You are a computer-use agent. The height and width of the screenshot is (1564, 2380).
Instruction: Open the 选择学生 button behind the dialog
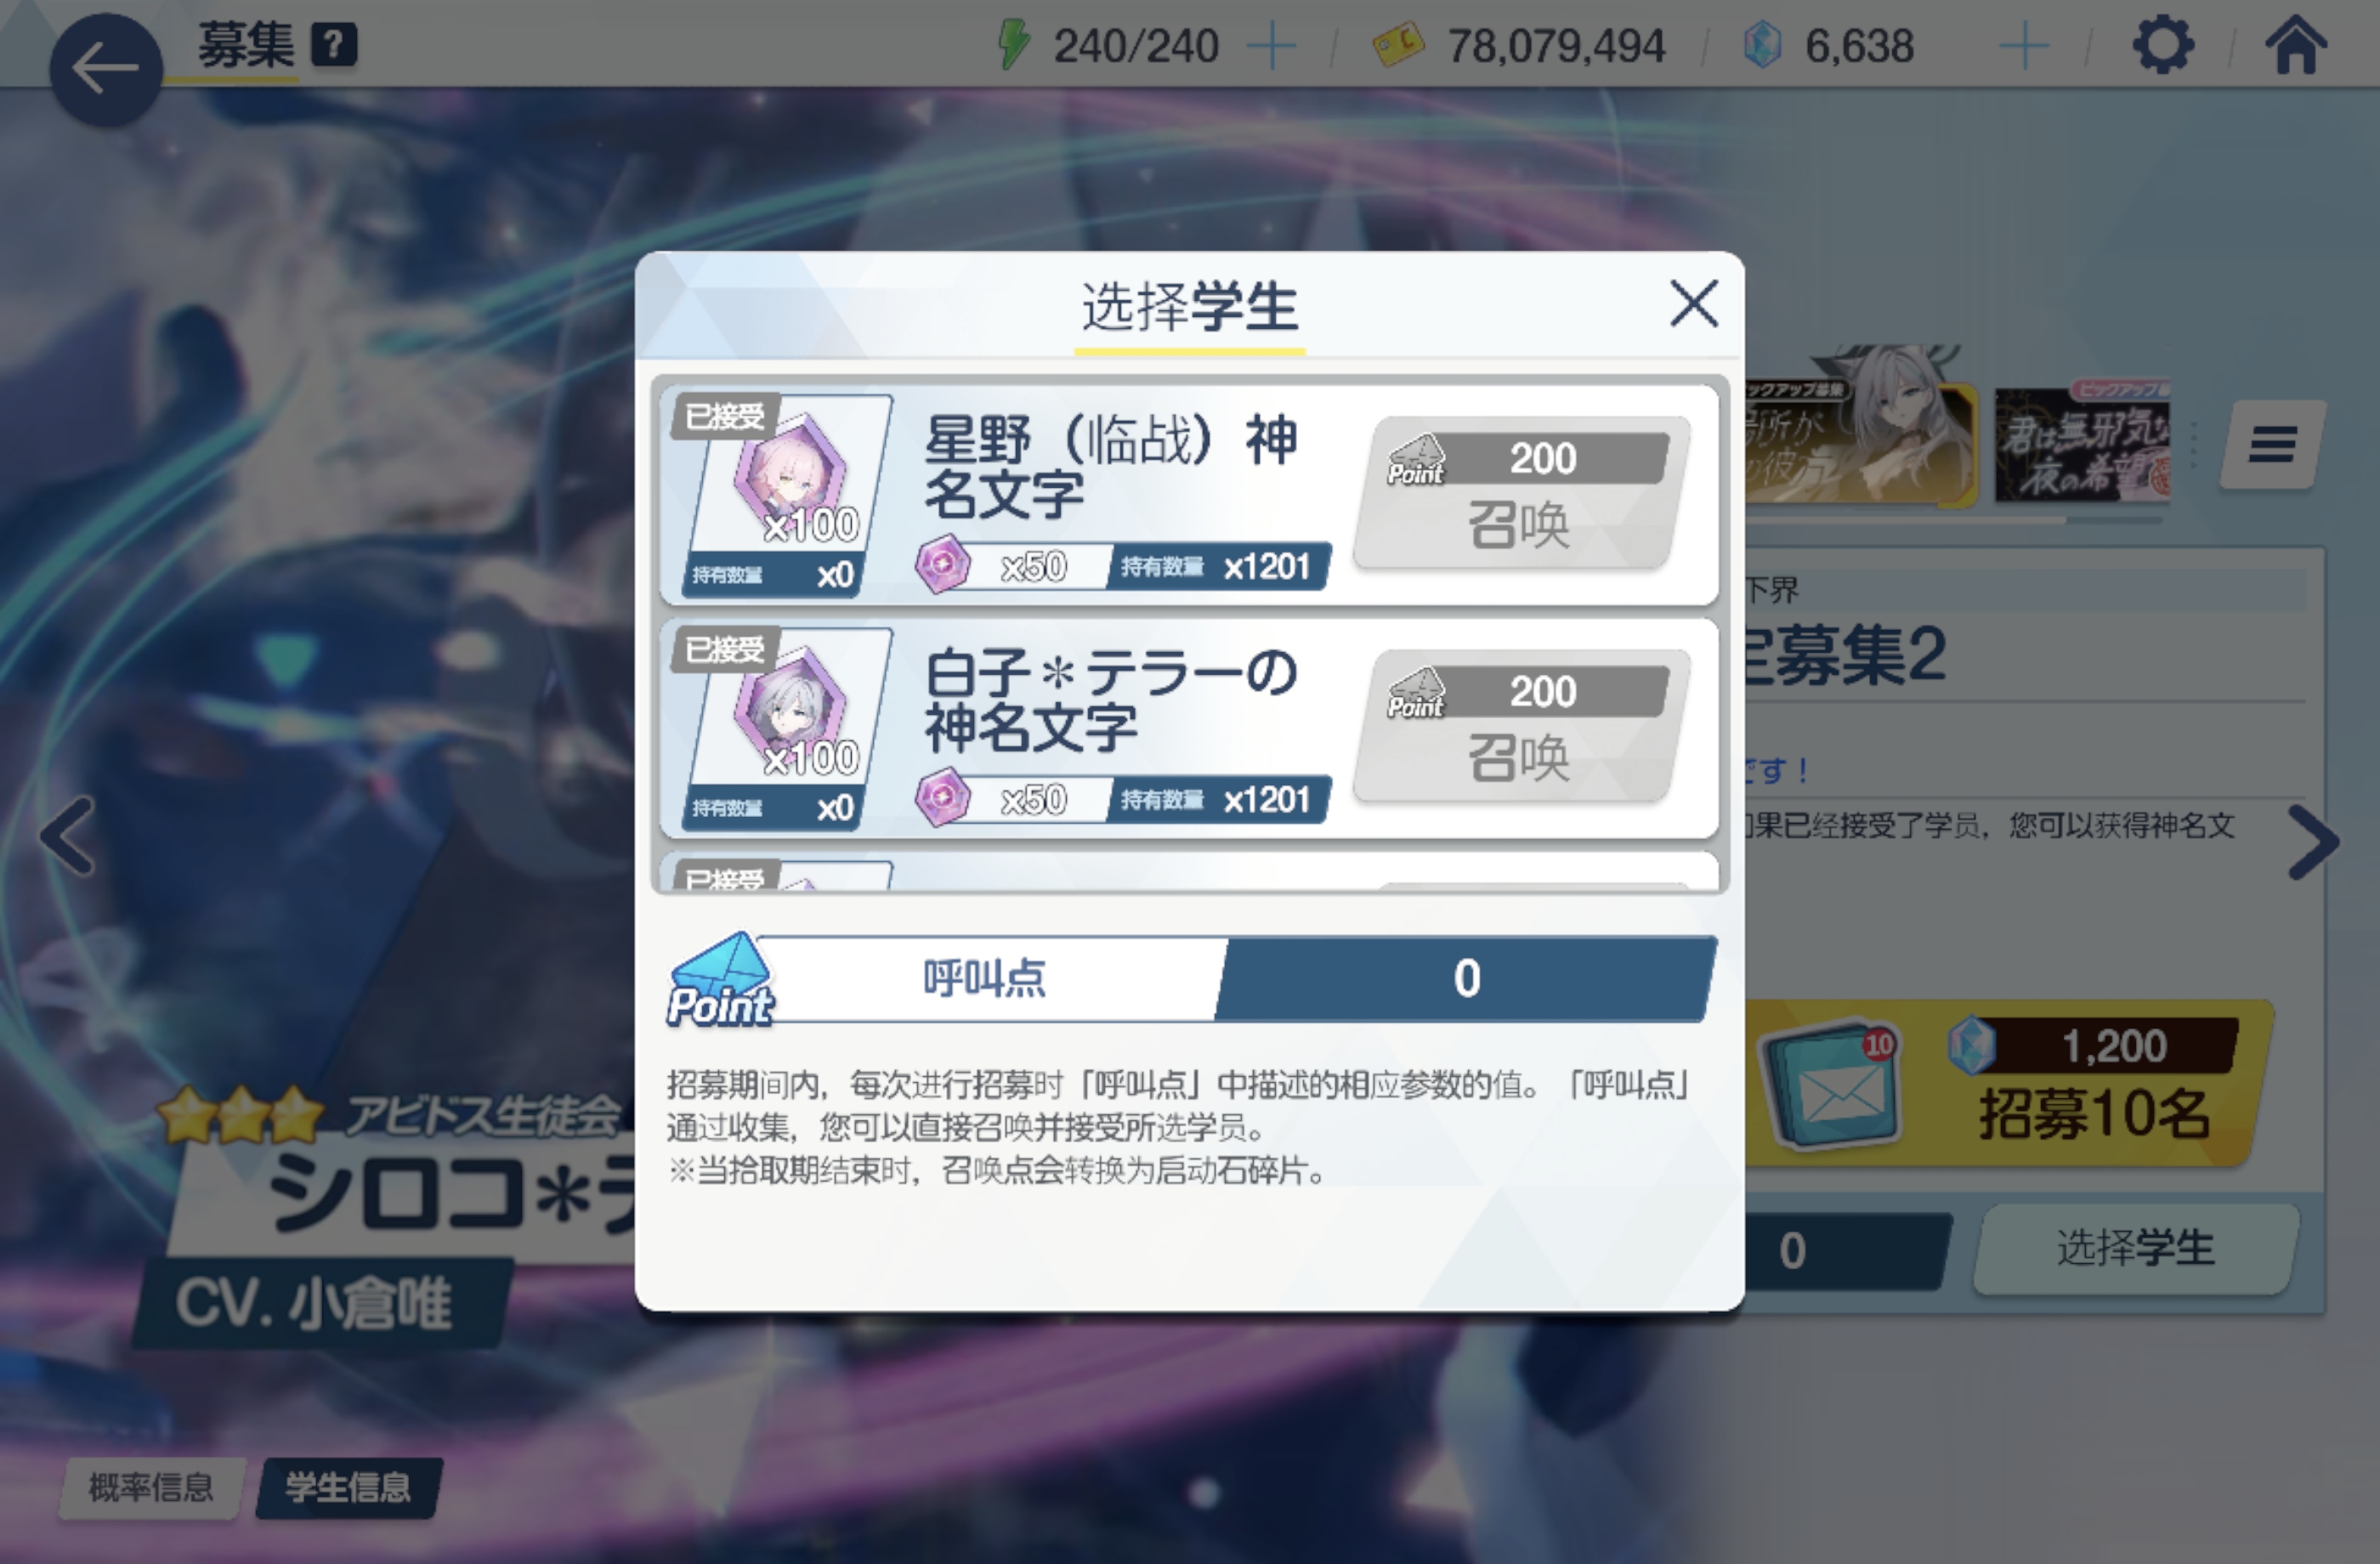coord(2136,1249)
